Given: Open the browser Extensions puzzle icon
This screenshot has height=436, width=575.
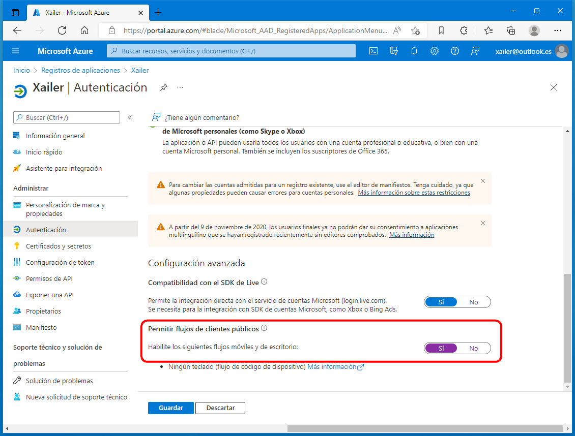Looking at the screenshot, I should pyautogui.click(x=464, y=30).
